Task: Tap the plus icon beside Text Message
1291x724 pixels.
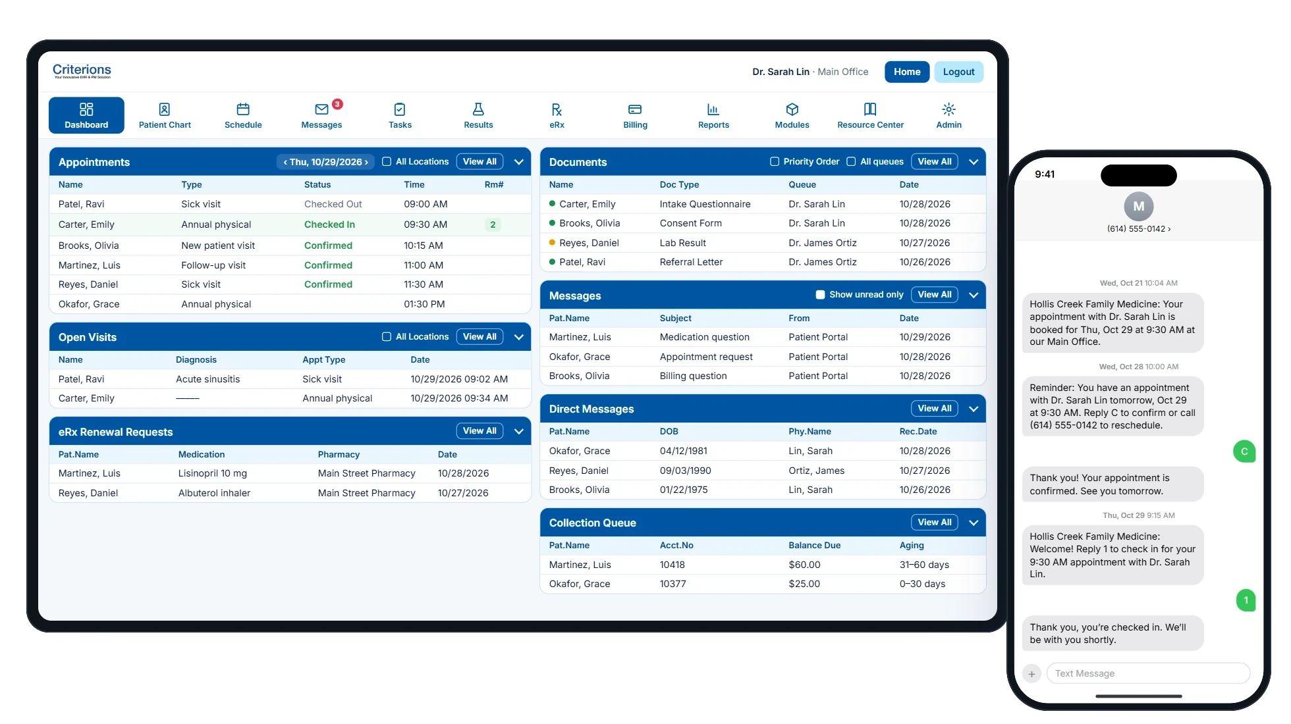Action: point(1031,674)
